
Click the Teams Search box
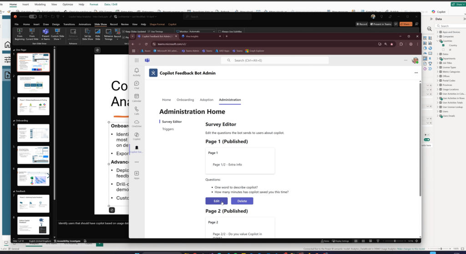coord(275,60)
